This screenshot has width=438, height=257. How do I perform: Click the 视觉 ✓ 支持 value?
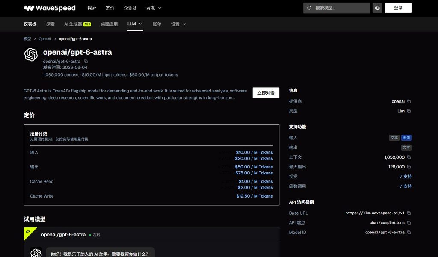coord(405,177)
